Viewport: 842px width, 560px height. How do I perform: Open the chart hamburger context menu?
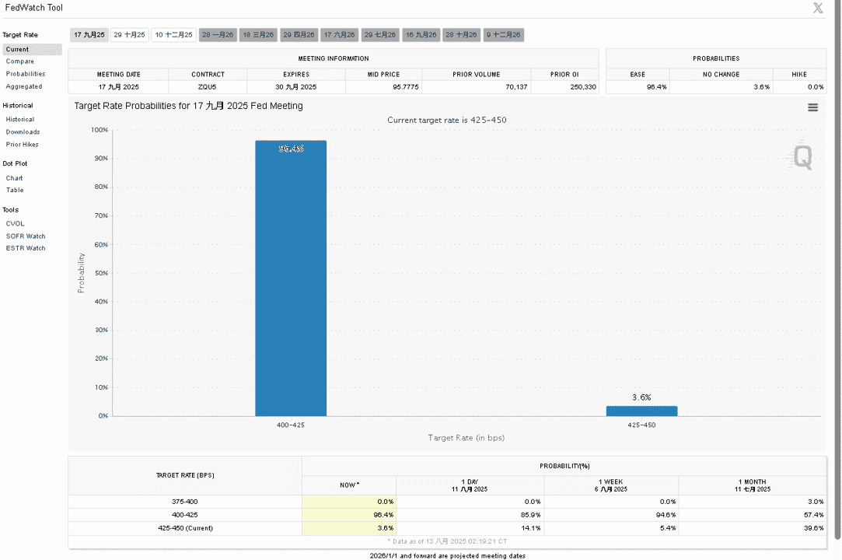coord(812,107)
